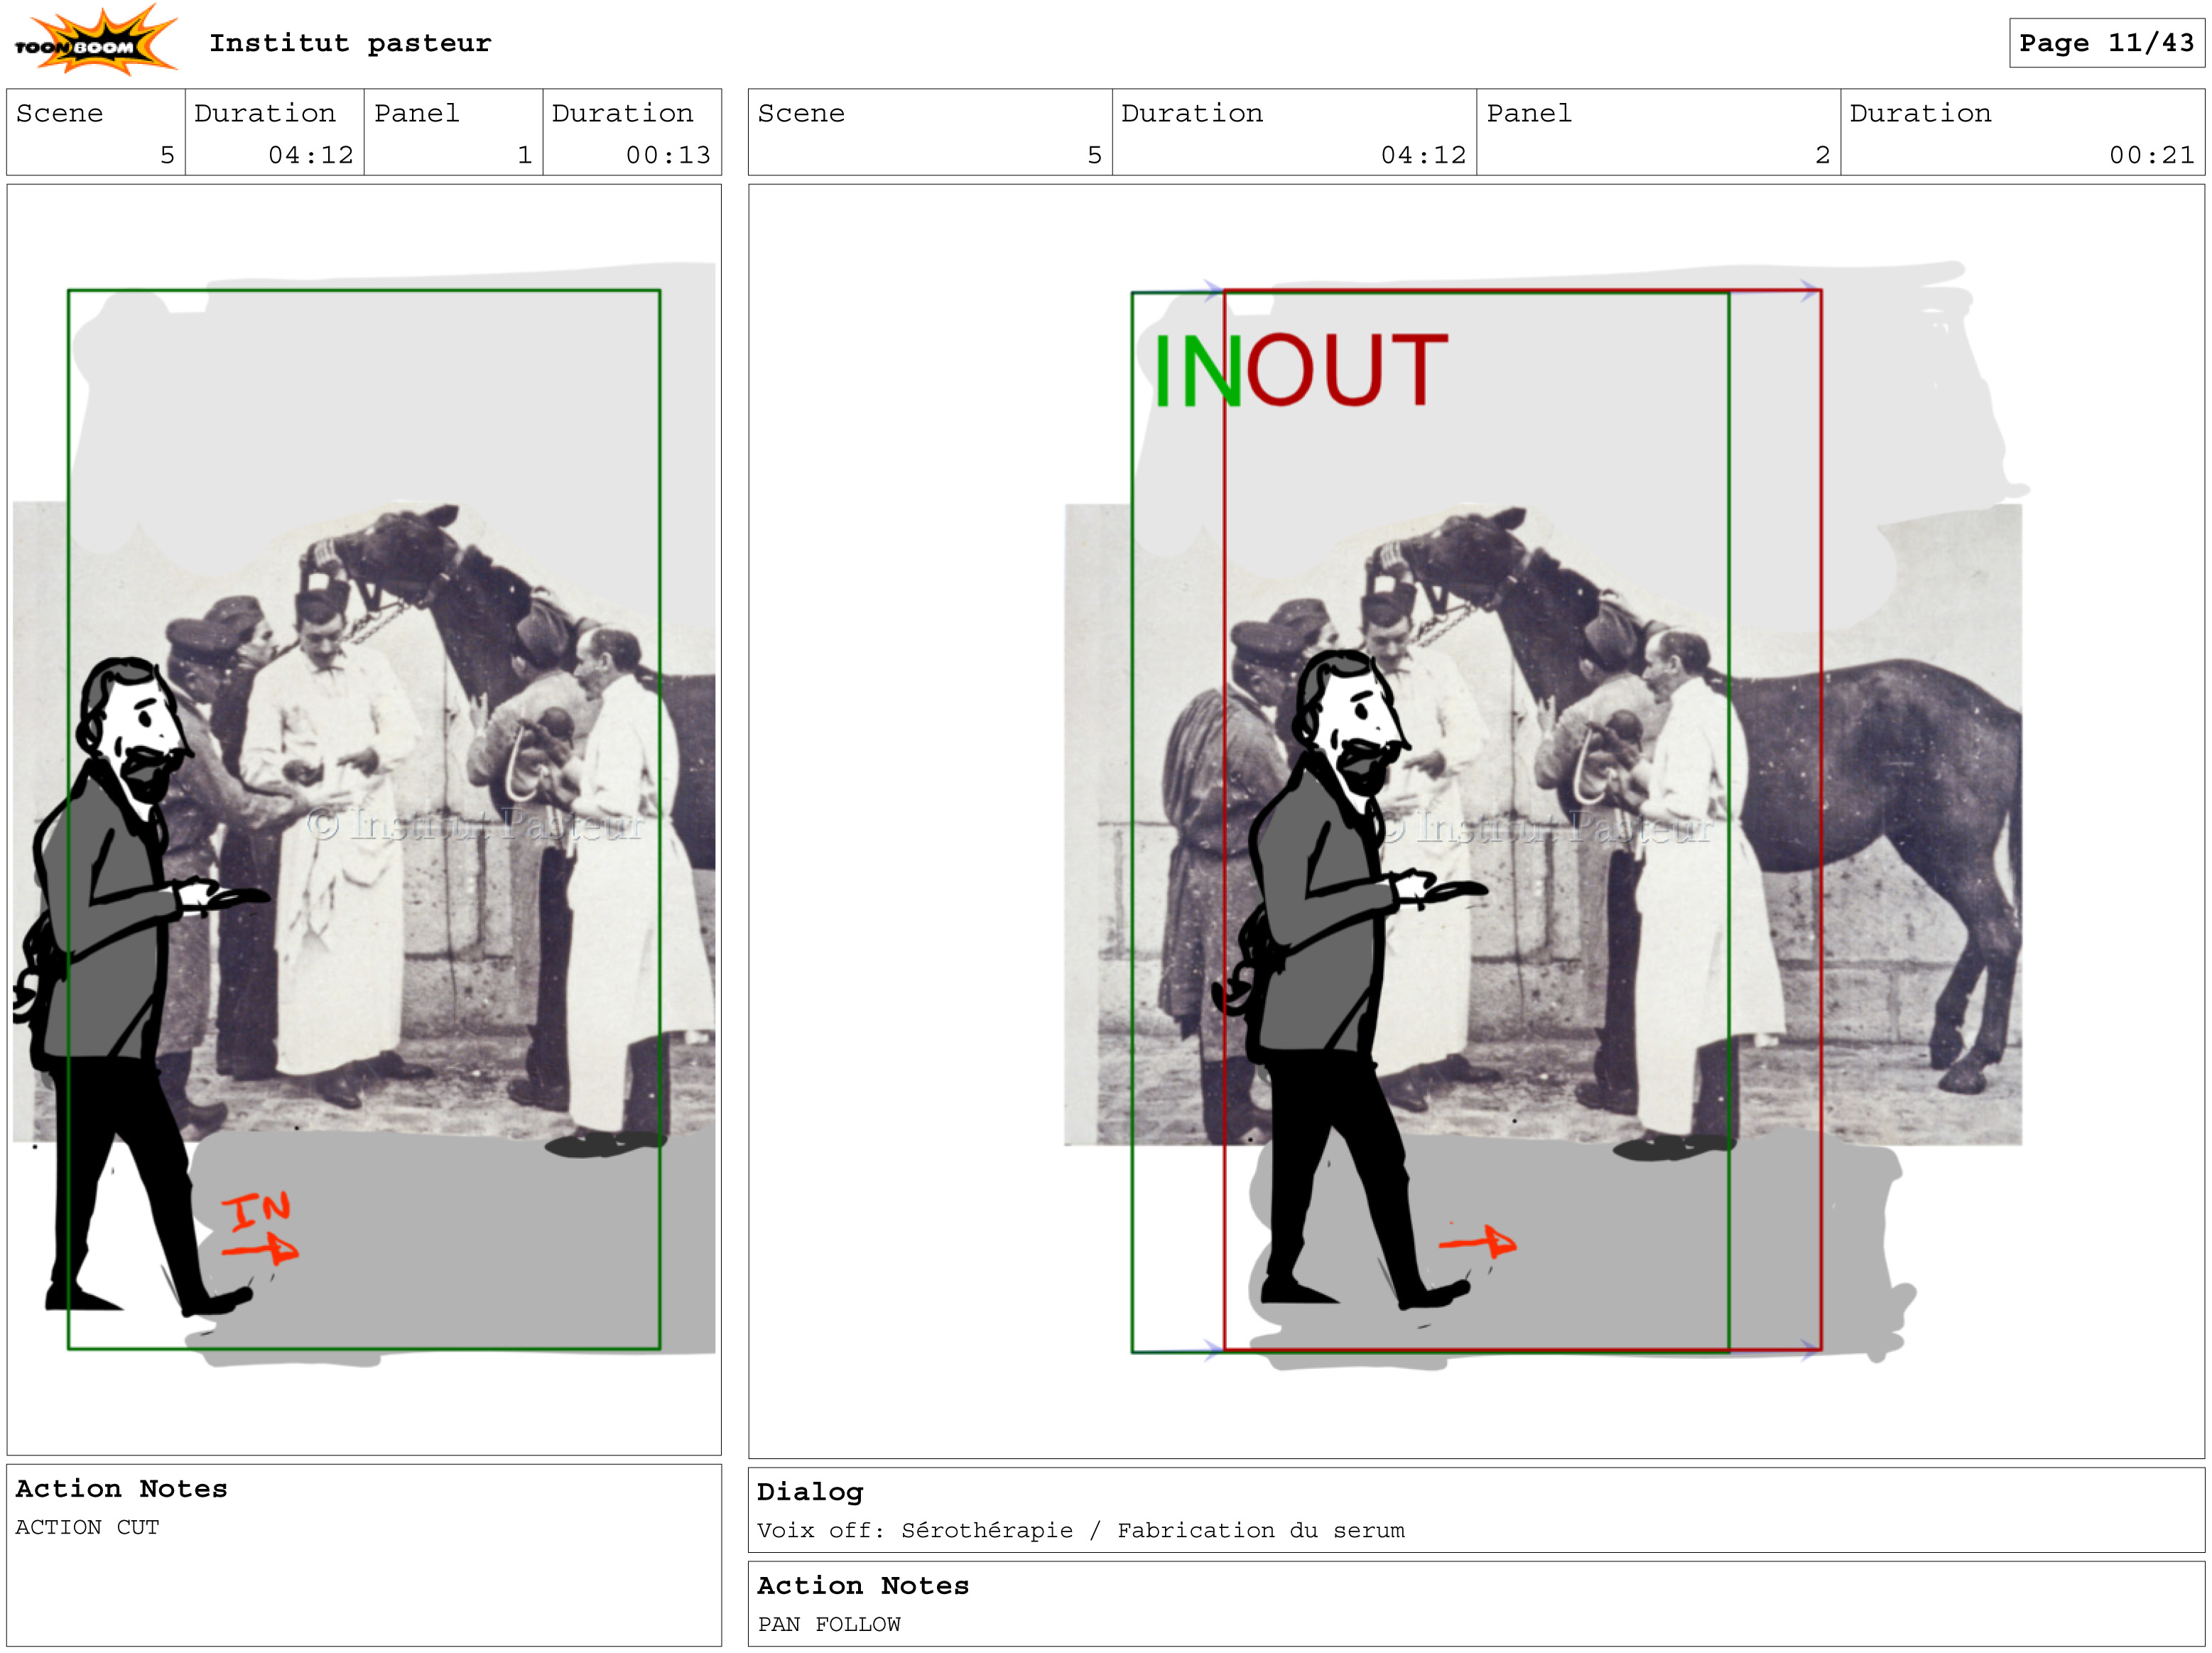Click the PAN FOLLOW action note
Viewport: 2212px width, 1653px height.
click(x=829, y=1623)
